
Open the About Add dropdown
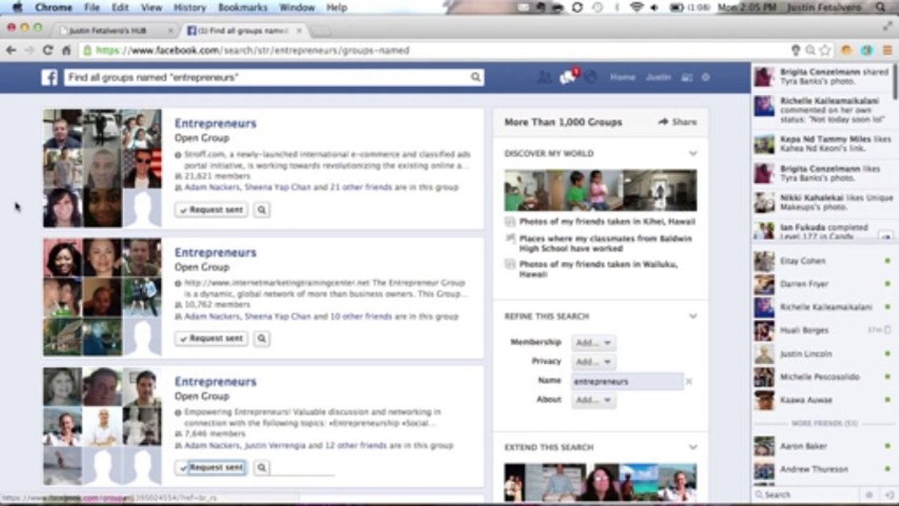click(x=593, y=400)
